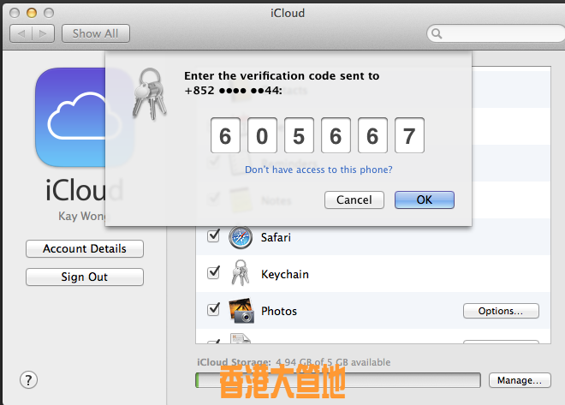Sign Out of iCloud
Image resolution: width=565 pixels, height=405 pixels.
(85, 277)
